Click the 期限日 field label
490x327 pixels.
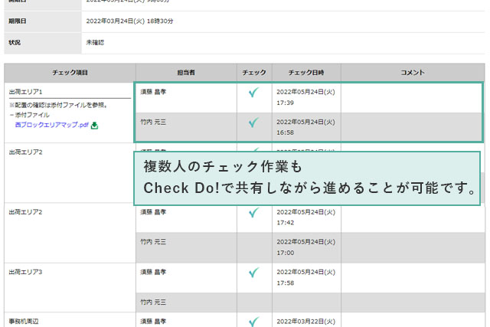pos(18,21)
